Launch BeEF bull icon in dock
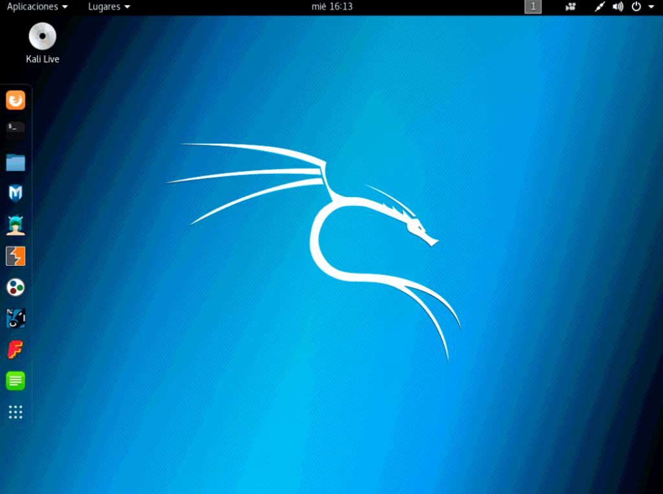The height and width of the screenshot is (494, 663). [16, 318]
